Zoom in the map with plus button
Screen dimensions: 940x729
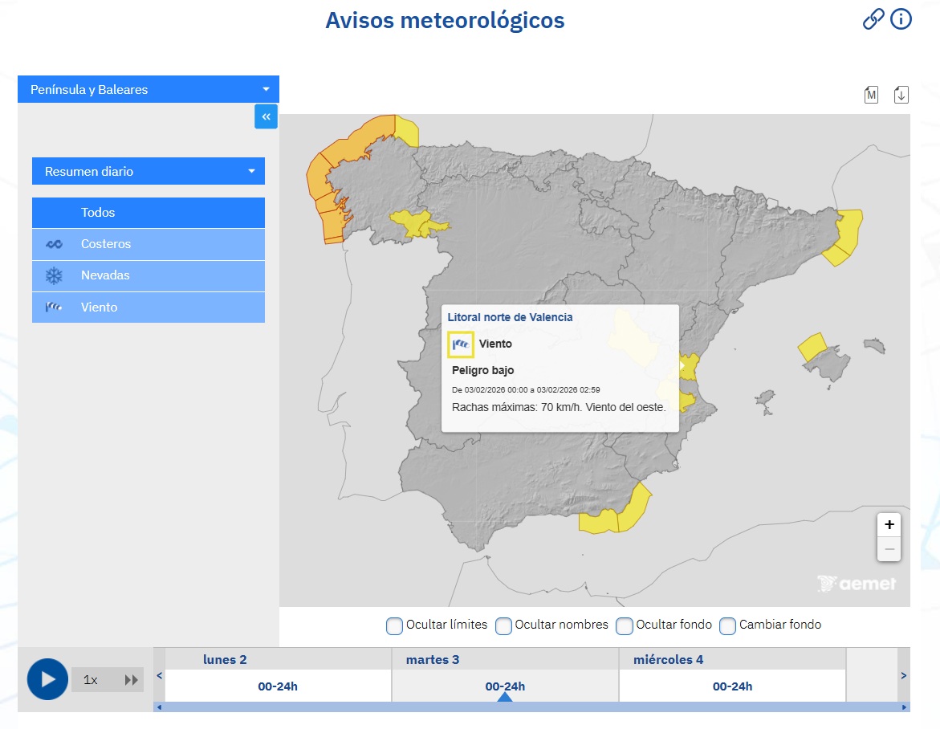889,525
